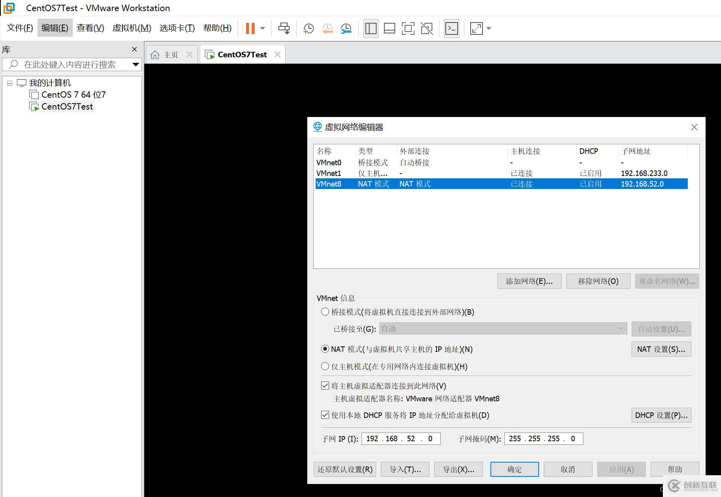The image size is (721, 497).
Task: Click the 添加网络(E)... button
Action: [x=529, y=281]
